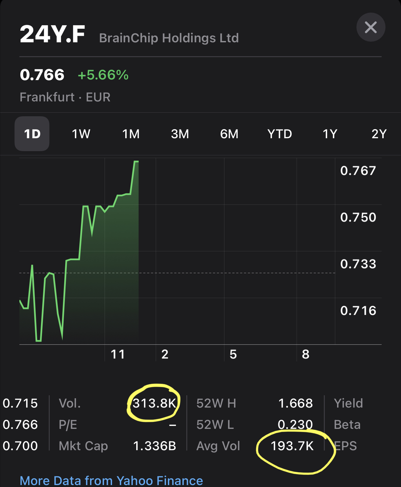401x487 pixels.
Task: Switch chart to 1M range
Action: [x=131, y=134]
